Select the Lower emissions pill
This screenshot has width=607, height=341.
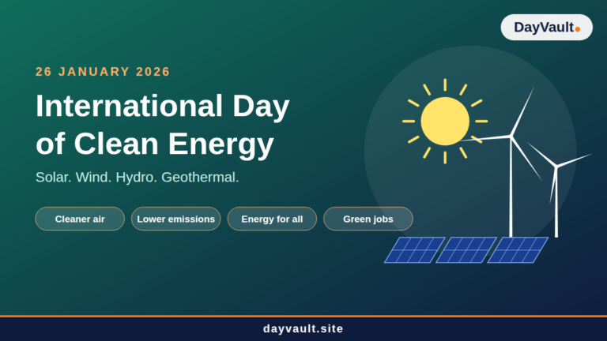[175, 219]
